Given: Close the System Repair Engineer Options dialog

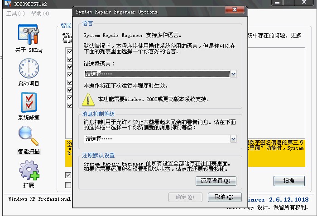Looking at the screenshot, I should (x=235, y=9).
